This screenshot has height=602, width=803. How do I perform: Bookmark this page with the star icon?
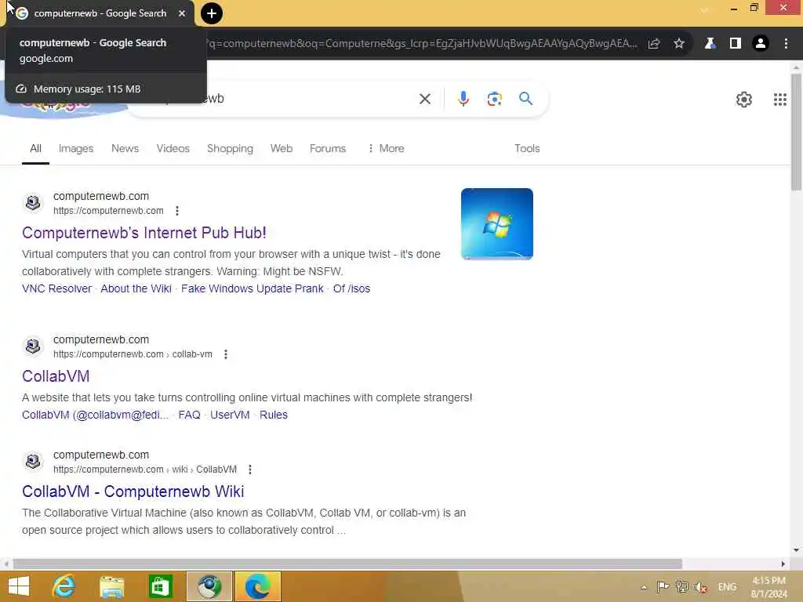pyautogui.click(x=679, y=44)
